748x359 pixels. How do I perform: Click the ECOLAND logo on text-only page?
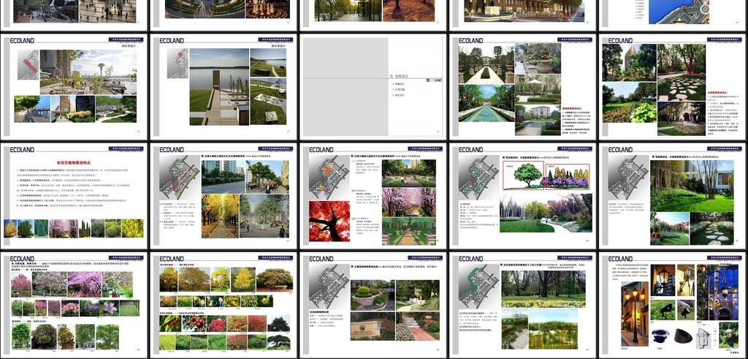tap(22, 150)
